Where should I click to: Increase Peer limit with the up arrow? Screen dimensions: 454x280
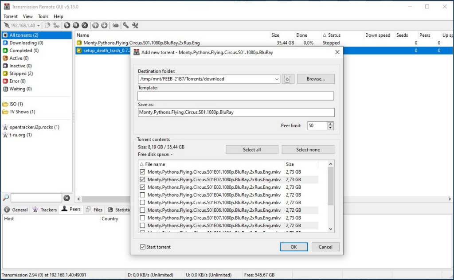tap(330, 124)
